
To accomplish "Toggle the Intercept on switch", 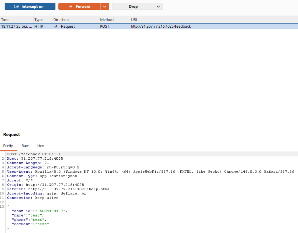I will coord(30,7).
